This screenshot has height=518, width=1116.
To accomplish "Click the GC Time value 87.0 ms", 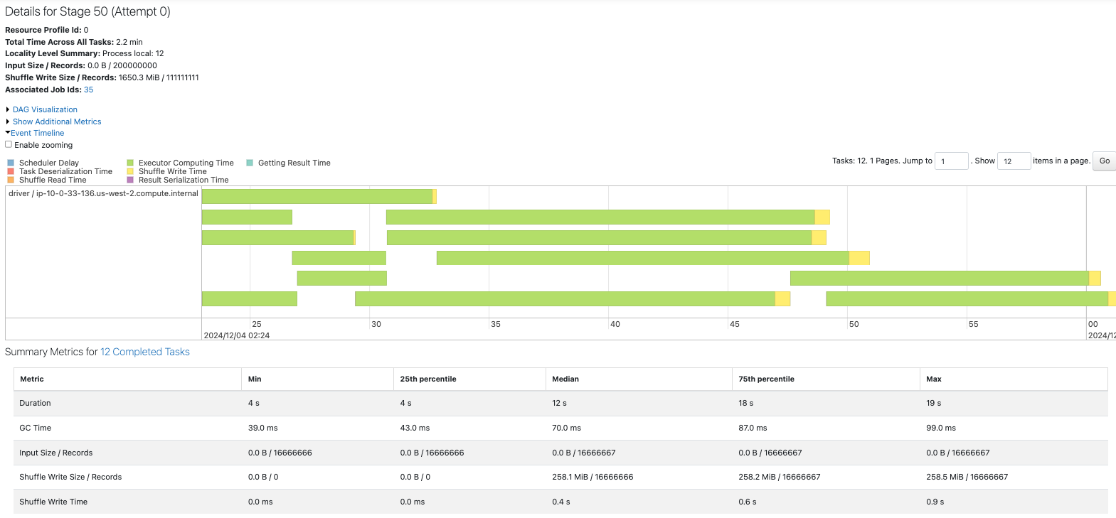I will [x=753, y=428].
